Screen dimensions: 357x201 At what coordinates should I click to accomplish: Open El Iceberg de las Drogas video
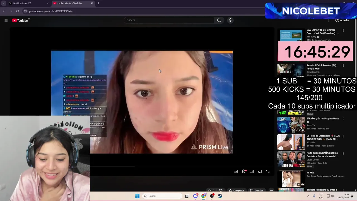(x=323, y=120)
